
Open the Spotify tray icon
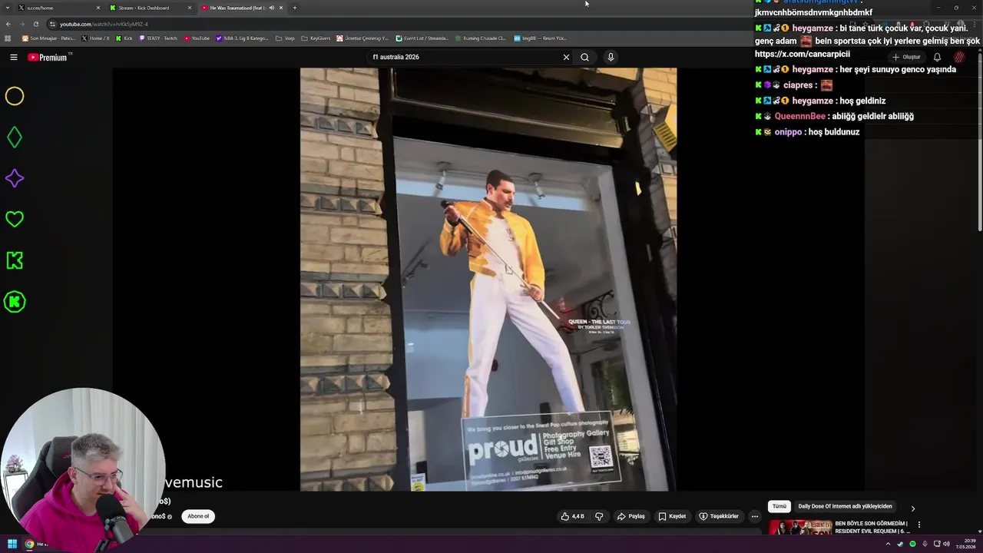[x=912, y=544]
